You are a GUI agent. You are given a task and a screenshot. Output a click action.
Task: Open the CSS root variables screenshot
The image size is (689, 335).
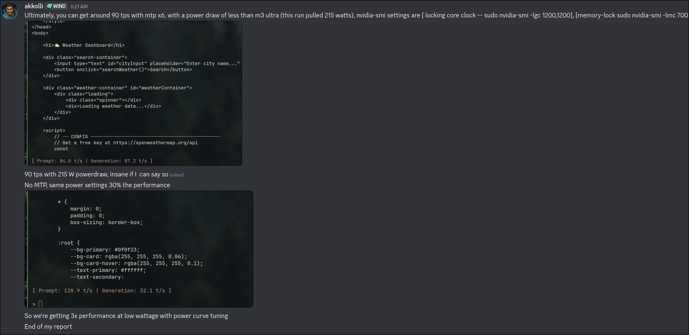139,249
